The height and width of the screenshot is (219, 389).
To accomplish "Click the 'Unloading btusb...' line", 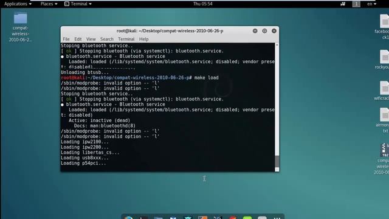I will click(84, 72).
